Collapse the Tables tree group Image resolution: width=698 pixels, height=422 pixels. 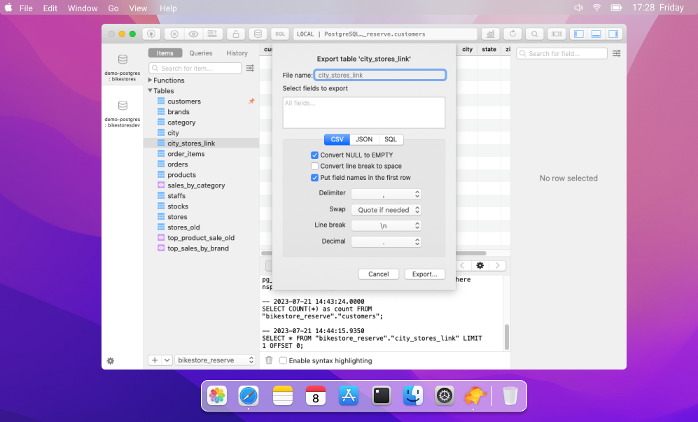(150, 91)
